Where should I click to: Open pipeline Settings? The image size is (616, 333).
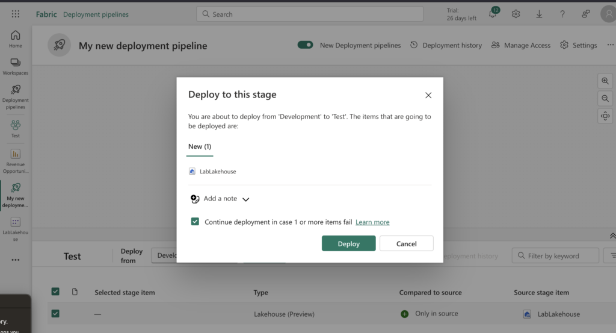(x=579, y=45)
